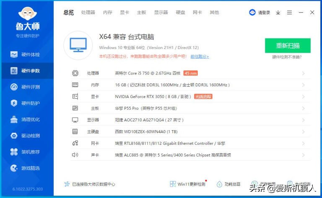Image resolution: width=322 pixels, height=198 pixels.
Task: Click the 处理器 CPU row icon
Action: (75, 73)
